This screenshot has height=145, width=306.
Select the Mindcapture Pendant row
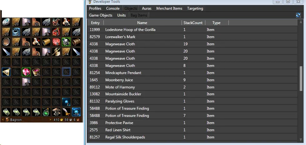click(x=192, y=73)
